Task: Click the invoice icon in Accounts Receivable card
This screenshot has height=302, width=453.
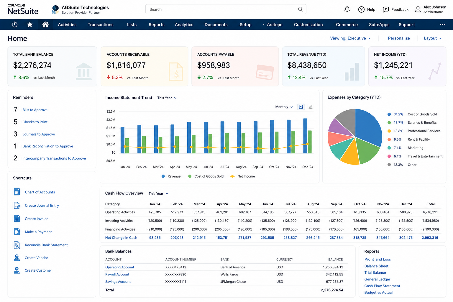Action: click(x=176, y=72)
